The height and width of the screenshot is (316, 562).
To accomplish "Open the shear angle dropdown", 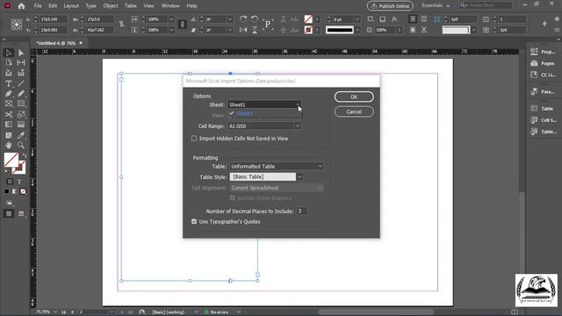I will 230,30.
